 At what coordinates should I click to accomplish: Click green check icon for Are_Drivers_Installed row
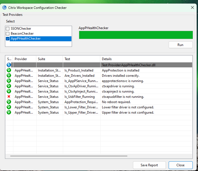pos(9,76)
